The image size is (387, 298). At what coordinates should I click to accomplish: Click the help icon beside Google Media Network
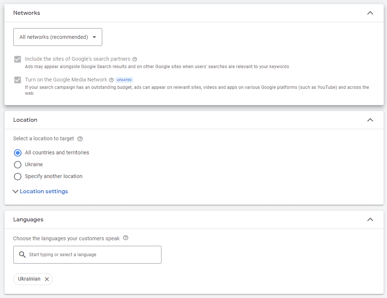[x=111, y=80]
